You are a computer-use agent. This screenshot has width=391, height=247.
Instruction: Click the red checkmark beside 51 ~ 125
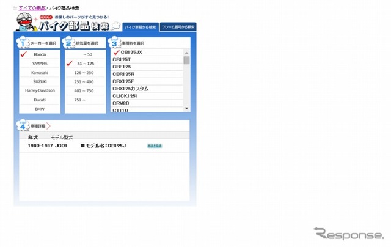[x=70, y=63]
